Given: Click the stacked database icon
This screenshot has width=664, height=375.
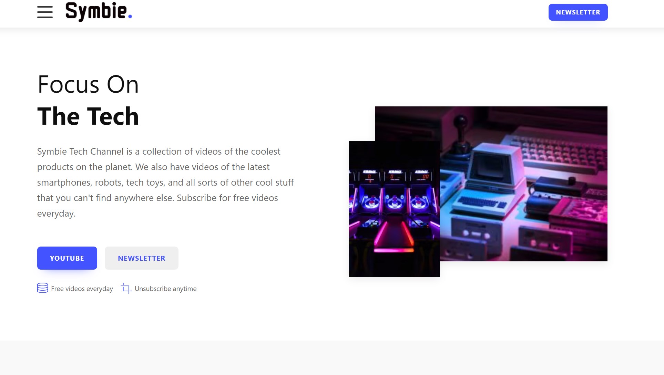Looking at the screenshot, I should pyautogui.click(x=43, y=288).
